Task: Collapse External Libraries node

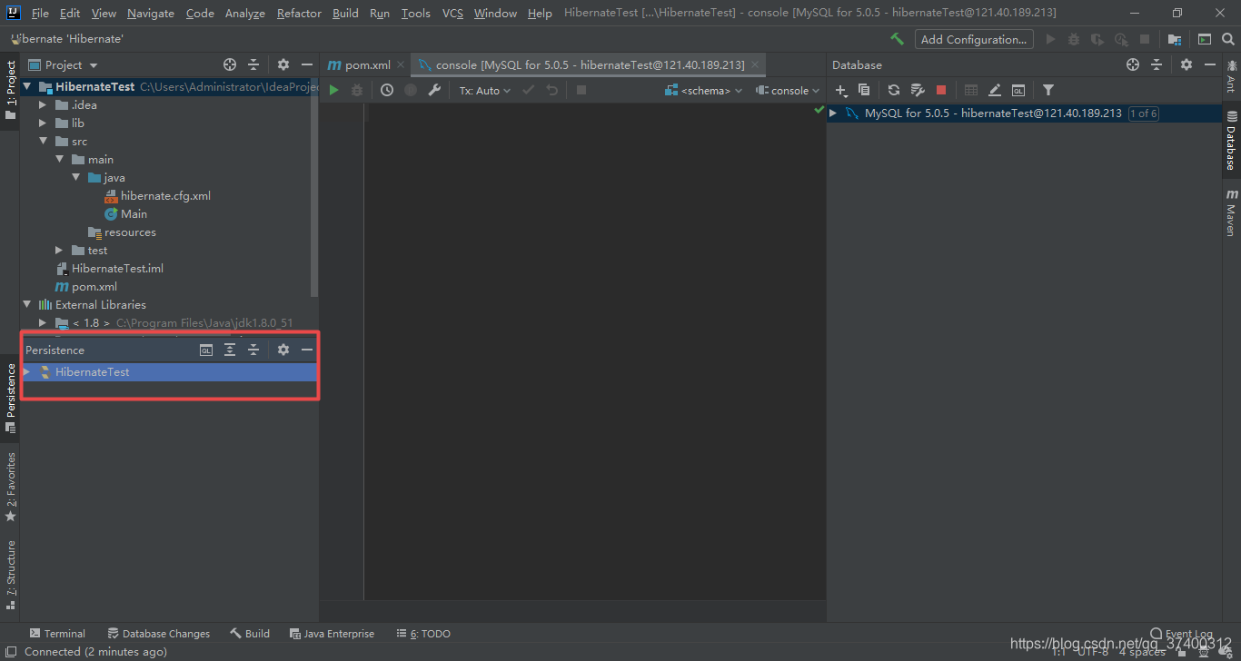Action: click(x=26, y=305)
